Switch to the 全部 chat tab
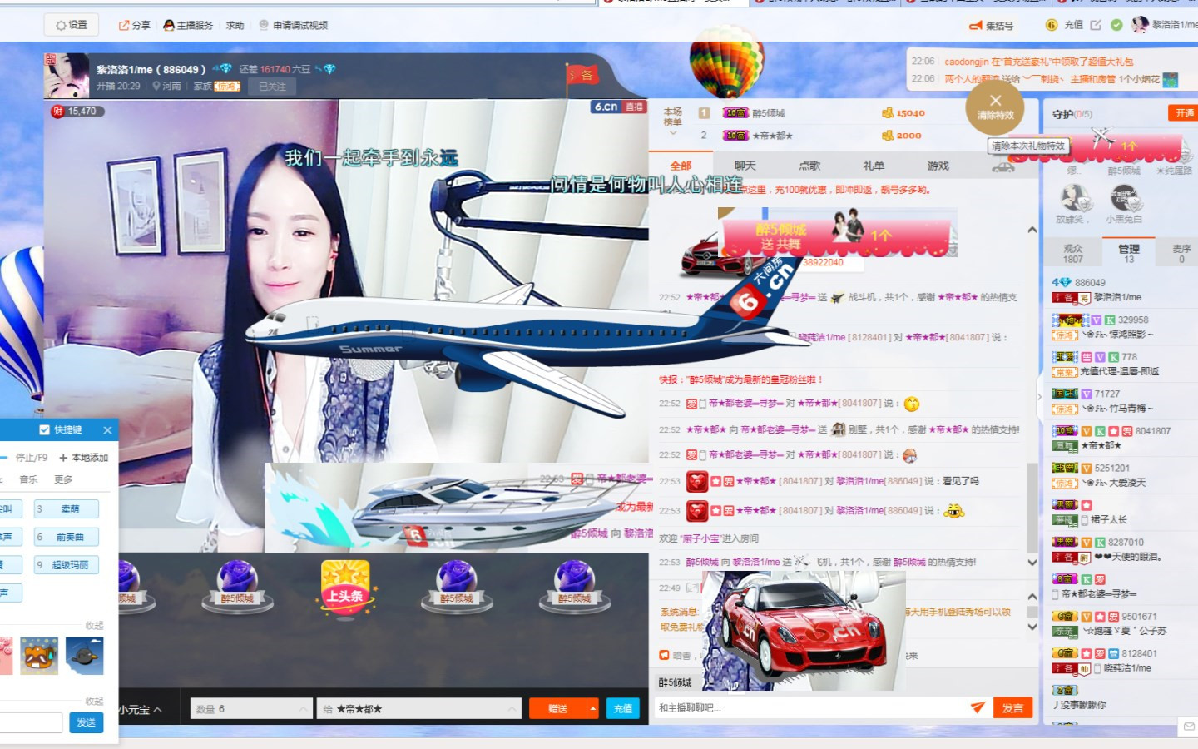The height and width of the screenshot is (749, 1198). click(x=681, y=166)
